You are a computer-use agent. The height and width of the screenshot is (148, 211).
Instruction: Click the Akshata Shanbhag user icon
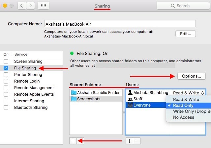pos(130,92)
